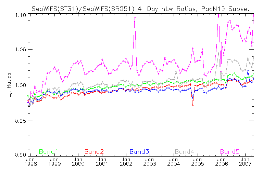This screenshot has height=175, width=263.
Task: Click the red Band2 dip in late 2004
Action: 192,105
